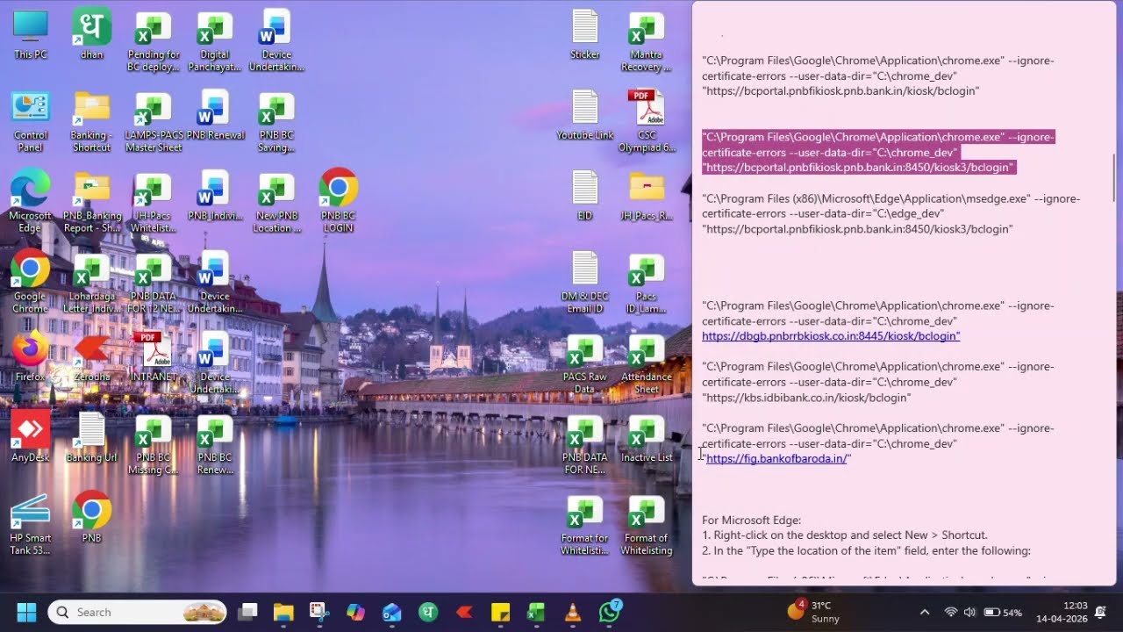Select Lohardaga Letter_Indiv Excel file
Image resolution: width=1123 pixels, height=632 pixels.
91,283
